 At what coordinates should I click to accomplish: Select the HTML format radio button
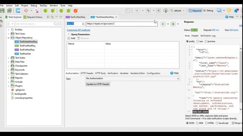point(207,123)
